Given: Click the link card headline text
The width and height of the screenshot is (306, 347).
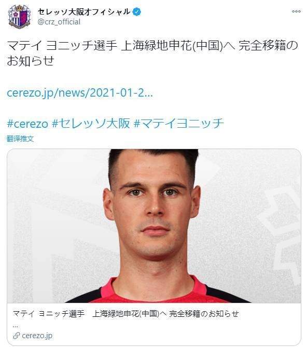Looking at the screenshot, I should coord(126,314).
